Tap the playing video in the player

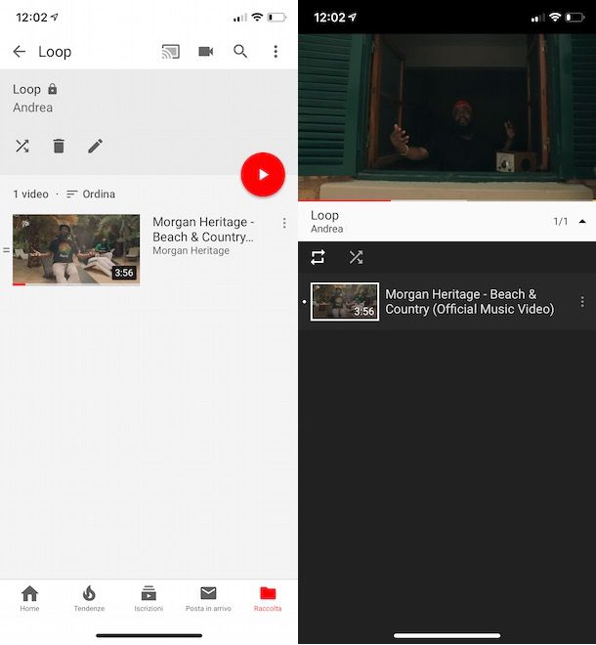pyautogui.click(x=447, y=117)
